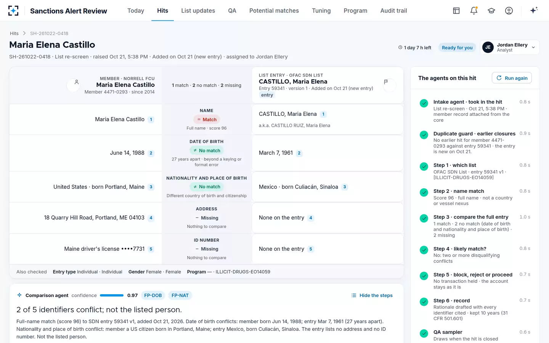Click footnote 2 beside March 7, 1961
This screenshot has height=343, width=549.
[x=299, y=153]
